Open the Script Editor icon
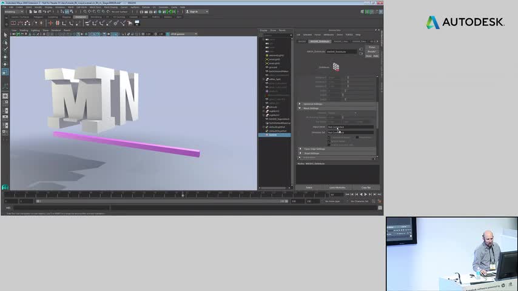Viewport: 518px width, 291px height. coord(380,208)
